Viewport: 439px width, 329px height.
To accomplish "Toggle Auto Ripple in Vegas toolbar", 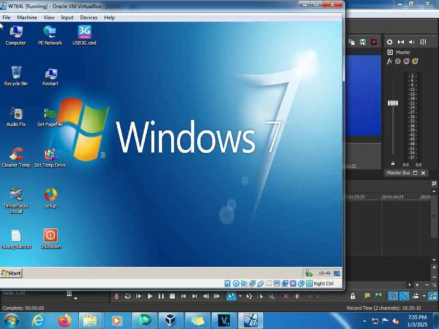I will (416, 296).
